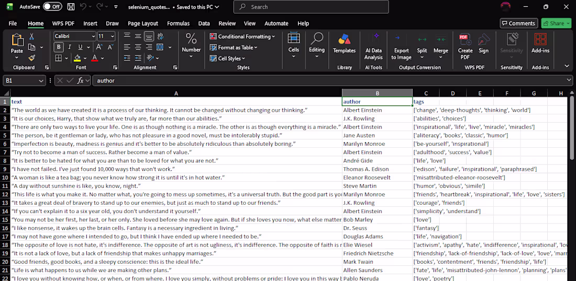
Task: Apply underline formatting
Action: click(80, 47)
